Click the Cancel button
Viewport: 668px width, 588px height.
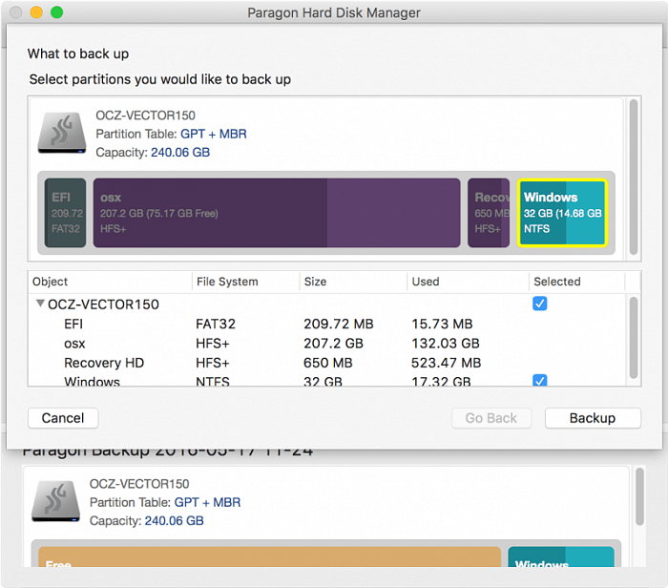(63, 418)
